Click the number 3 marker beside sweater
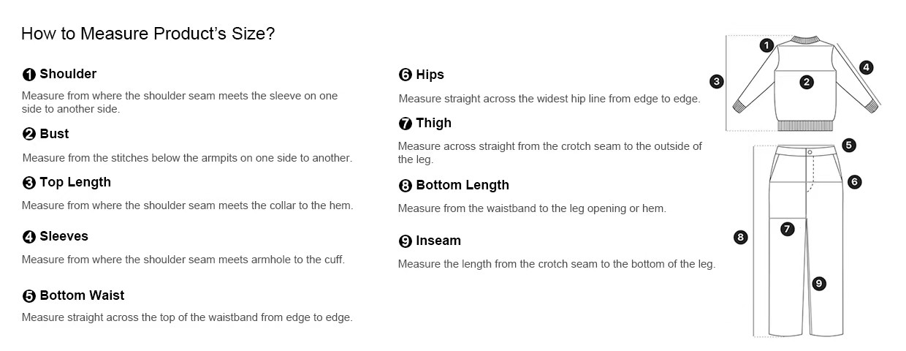Screen dimensions: 906x351 (717, 81)
